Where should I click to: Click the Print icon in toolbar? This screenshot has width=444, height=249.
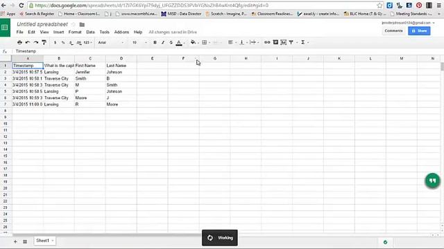(19, 42)
